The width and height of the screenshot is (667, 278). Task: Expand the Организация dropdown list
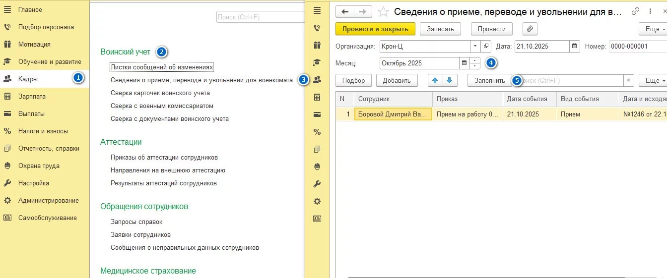coord(475,46)
